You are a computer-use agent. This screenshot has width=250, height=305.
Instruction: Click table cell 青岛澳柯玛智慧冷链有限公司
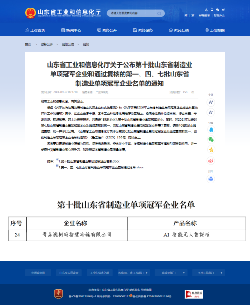[x=77, y=235]
